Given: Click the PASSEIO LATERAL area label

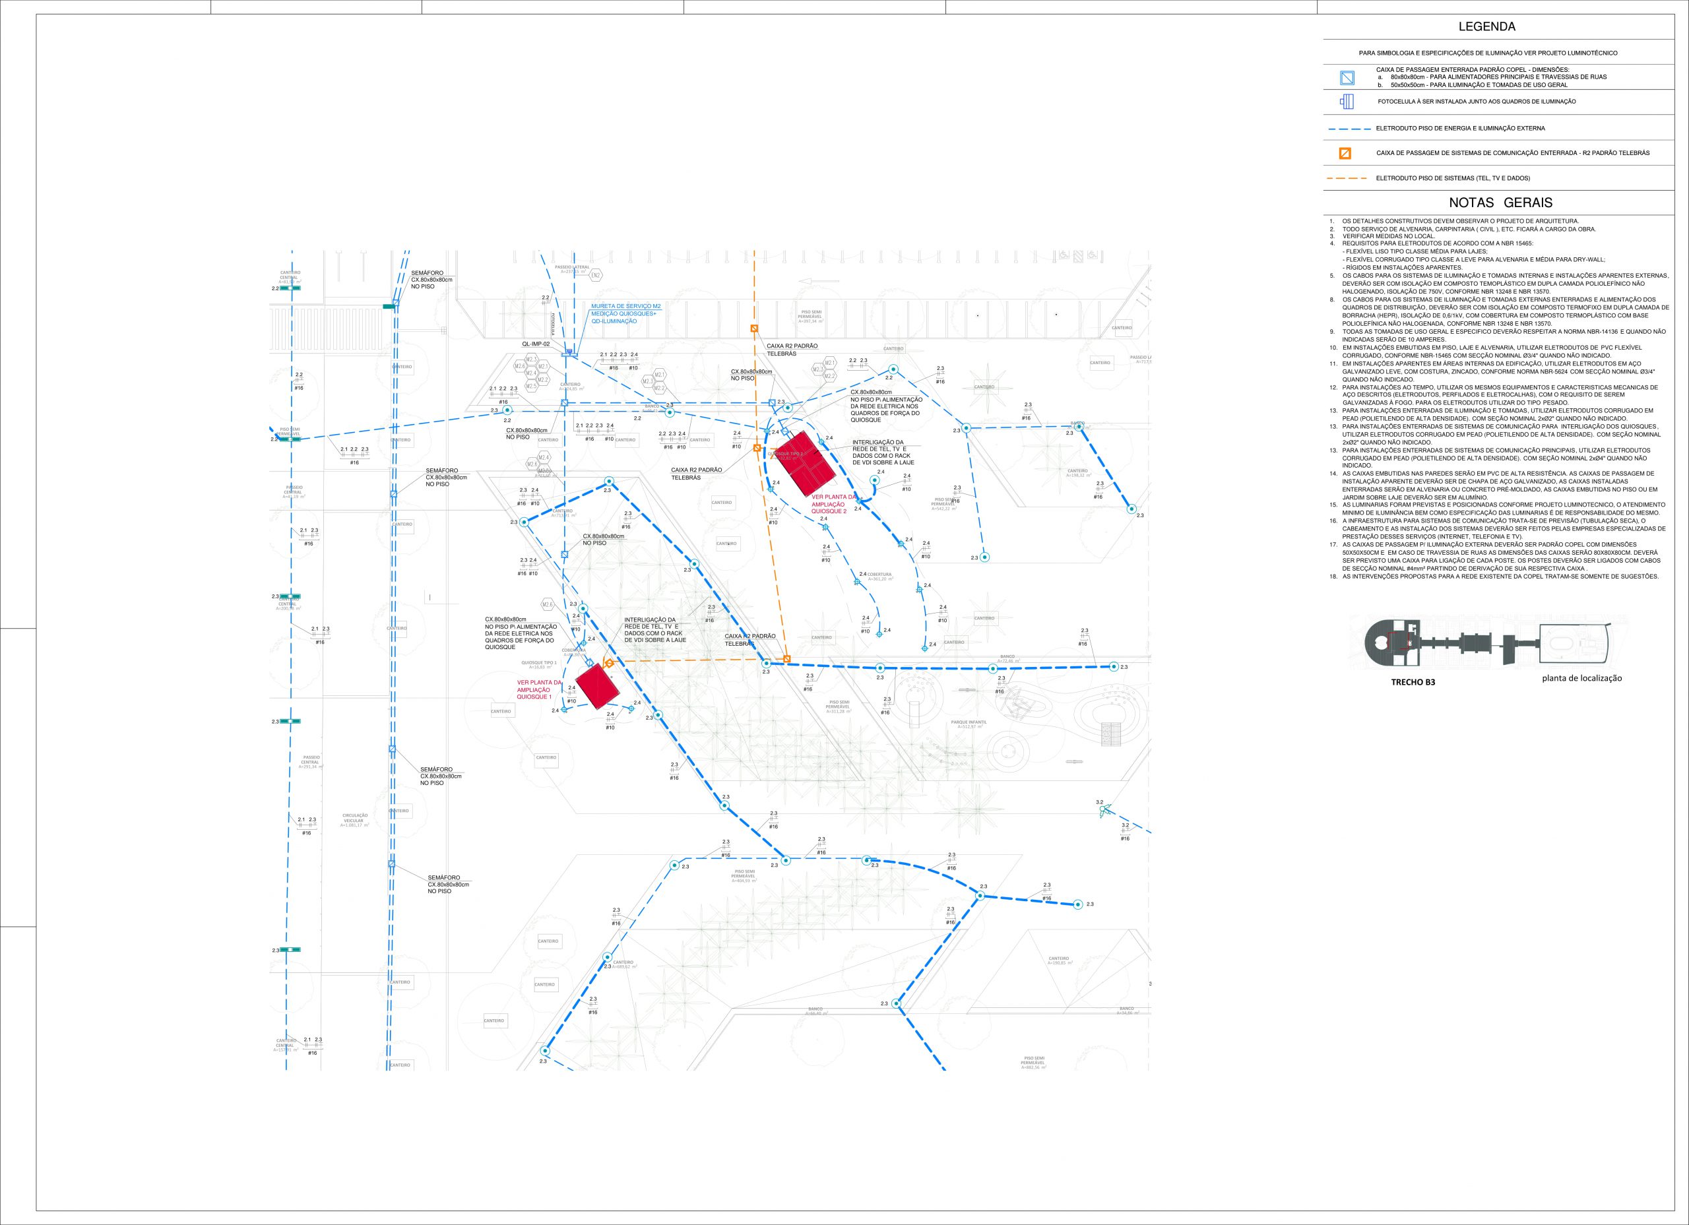Looking at the screenshot, I should [572, 269].
